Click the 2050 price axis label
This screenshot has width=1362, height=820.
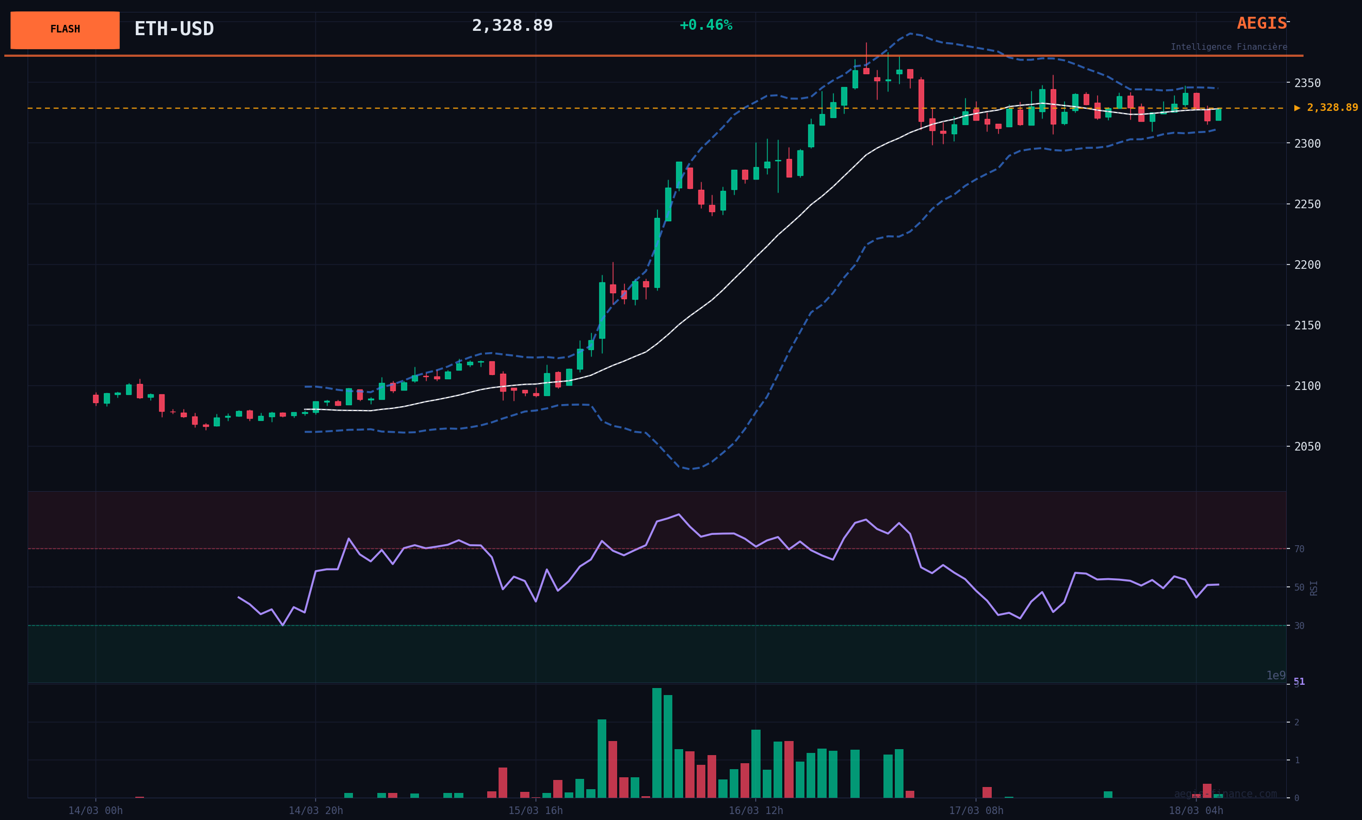(1307, 446)
